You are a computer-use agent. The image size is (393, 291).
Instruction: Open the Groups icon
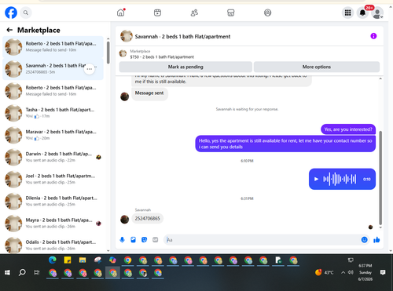pyautogui.click(x=267, y=13)
